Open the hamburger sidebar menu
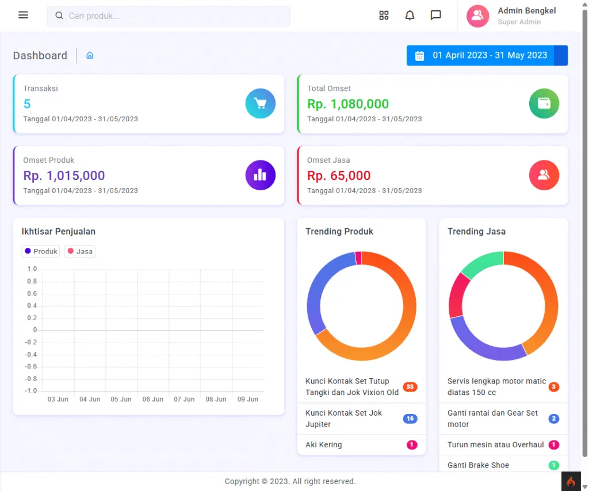The height and width of the screenshot is (491, 589). pos(23,16)
